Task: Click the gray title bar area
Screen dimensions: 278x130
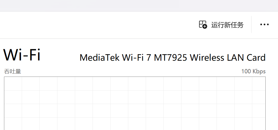Action: pos(139,5)
